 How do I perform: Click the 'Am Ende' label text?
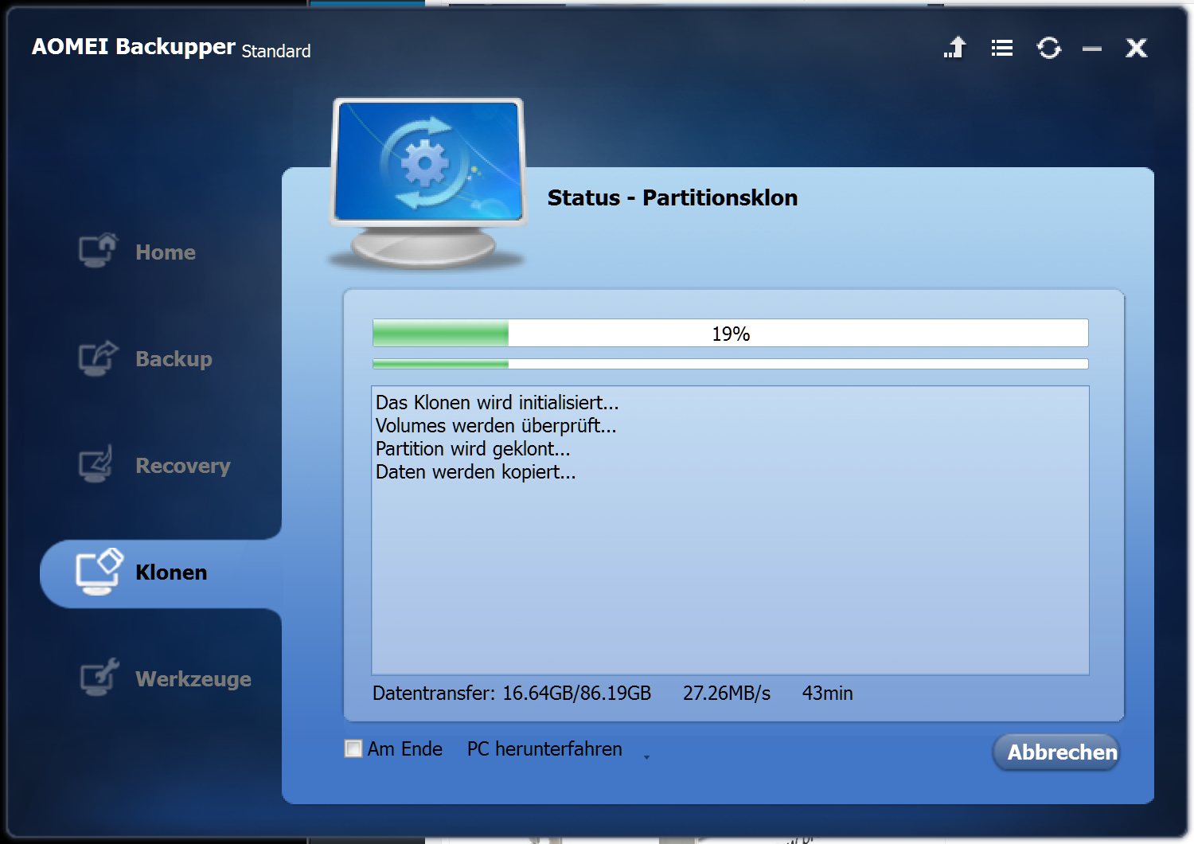[405, 748]
